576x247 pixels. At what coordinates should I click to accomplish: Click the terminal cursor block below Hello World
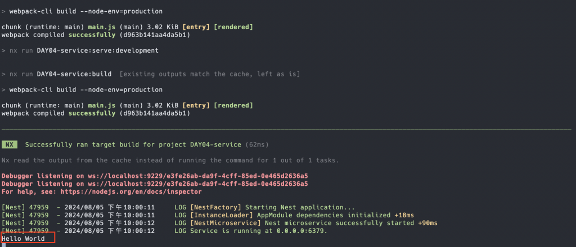click(x=3, y=245)
